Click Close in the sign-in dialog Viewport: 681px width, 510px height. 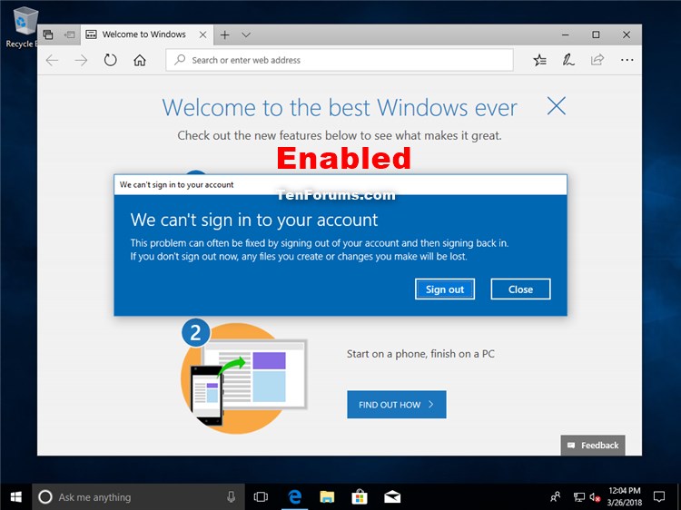(x=521, y=289)
